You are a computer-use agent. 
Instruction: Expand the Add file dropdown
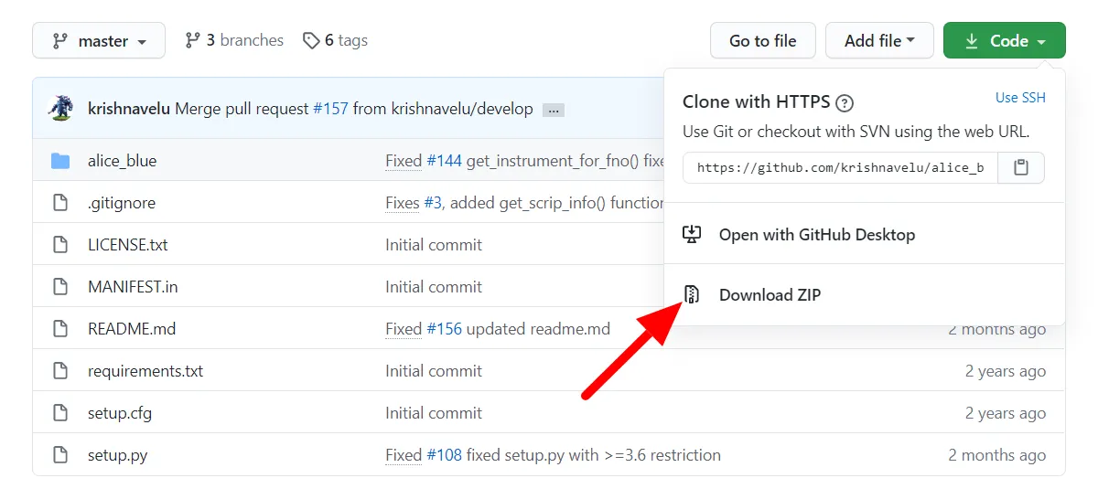[879, 41]
